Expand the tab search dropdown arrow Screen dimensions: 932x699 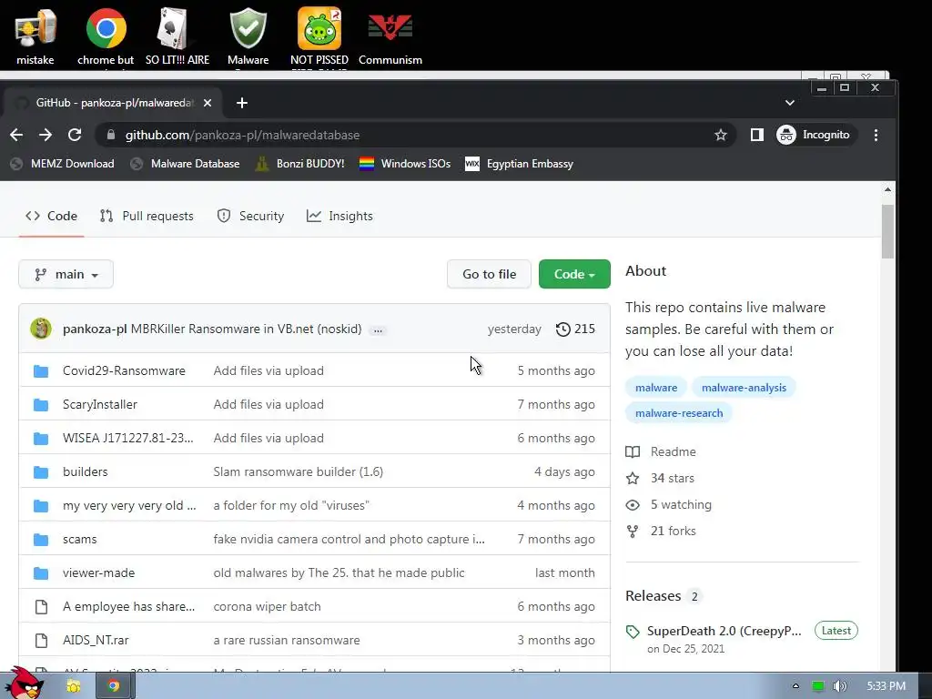pos(789,103)
